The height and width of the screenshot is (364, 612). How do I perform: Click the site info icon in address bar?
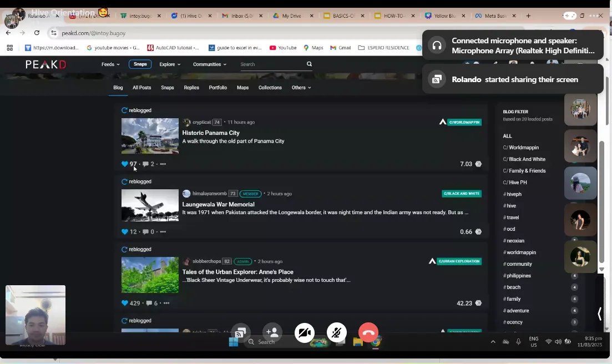54,33
